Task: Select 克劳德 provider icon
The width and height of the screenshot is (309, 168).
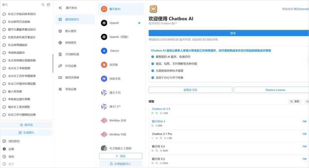Action: tap(104, 65)
